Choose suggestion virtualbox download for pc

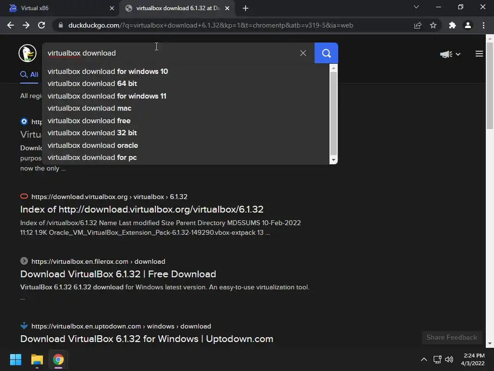(x=186, y=157)
